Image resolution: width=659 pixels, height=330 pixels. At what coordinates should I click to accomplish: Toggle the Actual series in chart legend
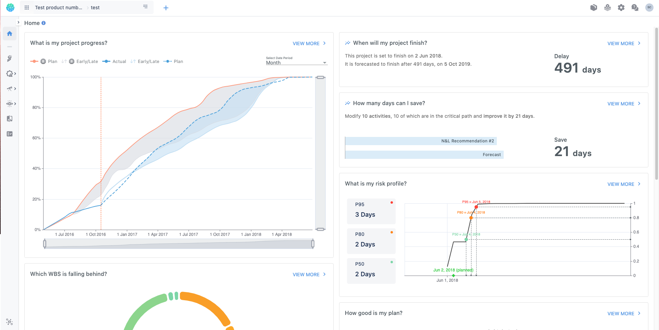(115, 62)
